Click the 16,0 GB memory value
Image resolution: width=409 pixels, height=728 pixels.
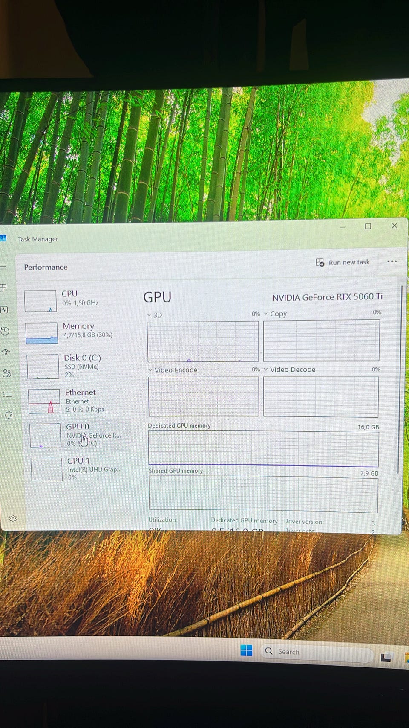pos(368,427)
